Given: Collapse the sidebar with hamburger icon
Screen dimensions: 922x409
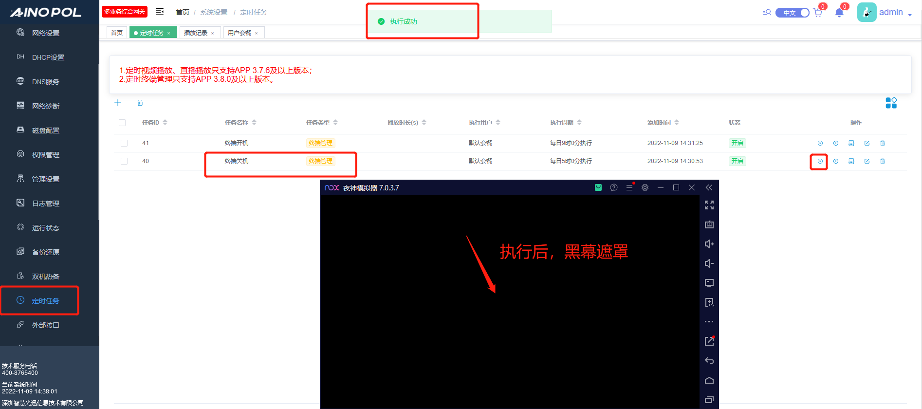Looking at the screenshot, I should point(160,12).
